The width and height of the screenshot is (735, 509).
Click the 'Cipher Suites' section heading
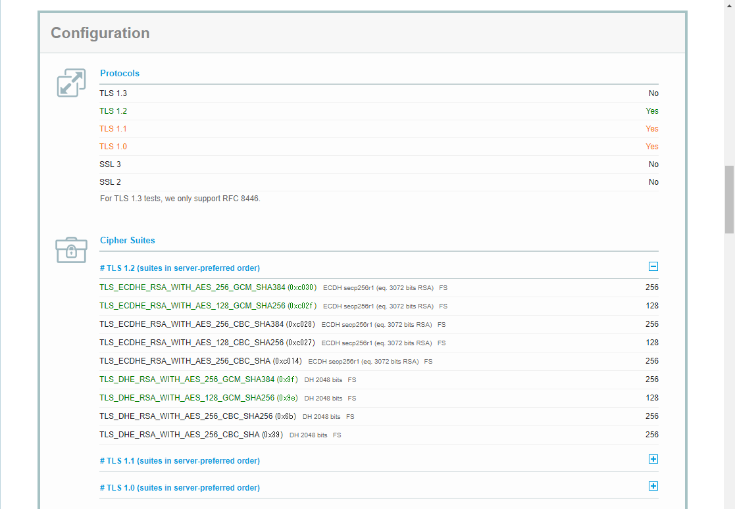[x=128, y=240]
